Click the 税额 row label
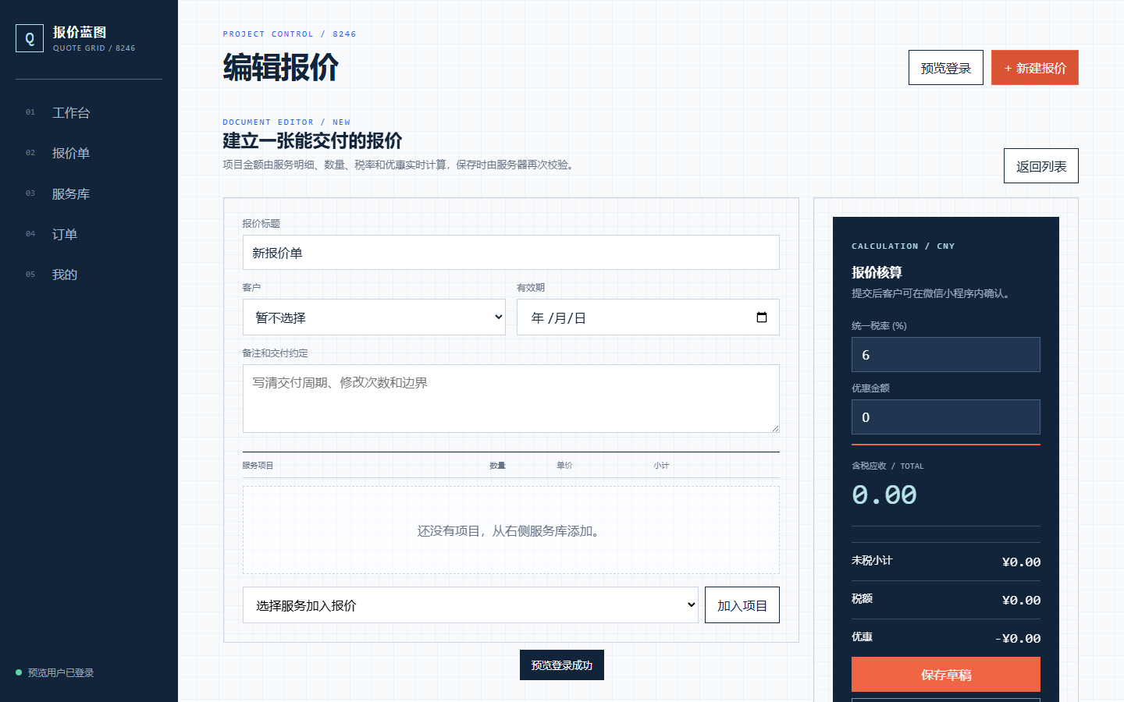Viewport: 1124px width, 702px height. point(862,598)
